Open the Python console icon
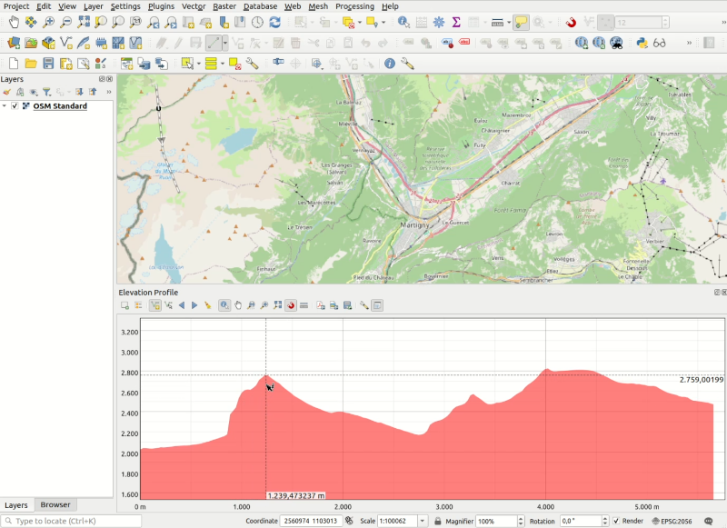 click(642, 43)
